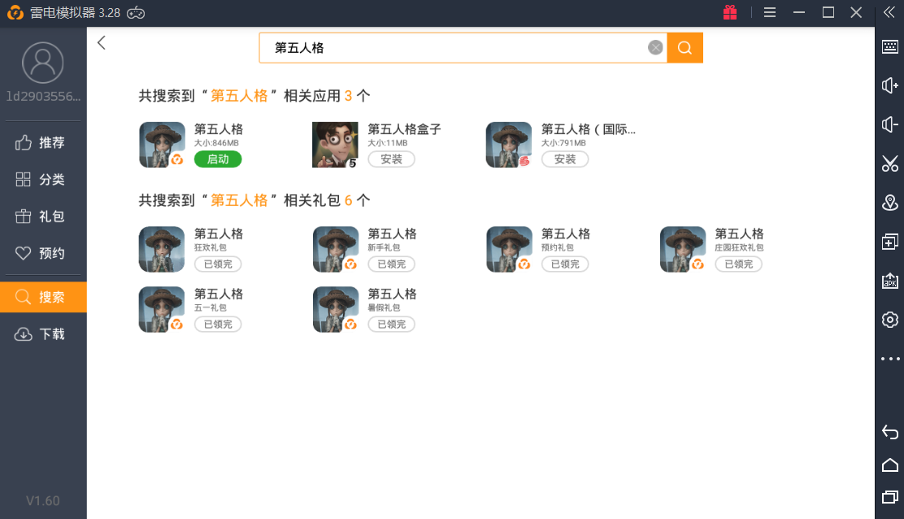Launch 第五人格 with the green 启动 button
Image resolution: width=904 pixels, height=519 pixels.
point(218,159)
